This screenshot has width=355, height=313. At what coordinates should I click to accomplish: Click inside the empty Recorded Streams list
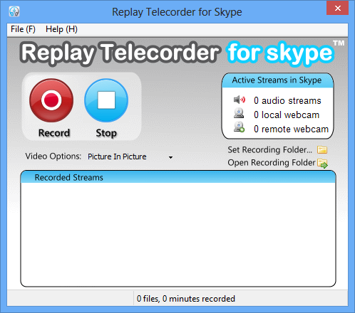click(x=178, y=234)
